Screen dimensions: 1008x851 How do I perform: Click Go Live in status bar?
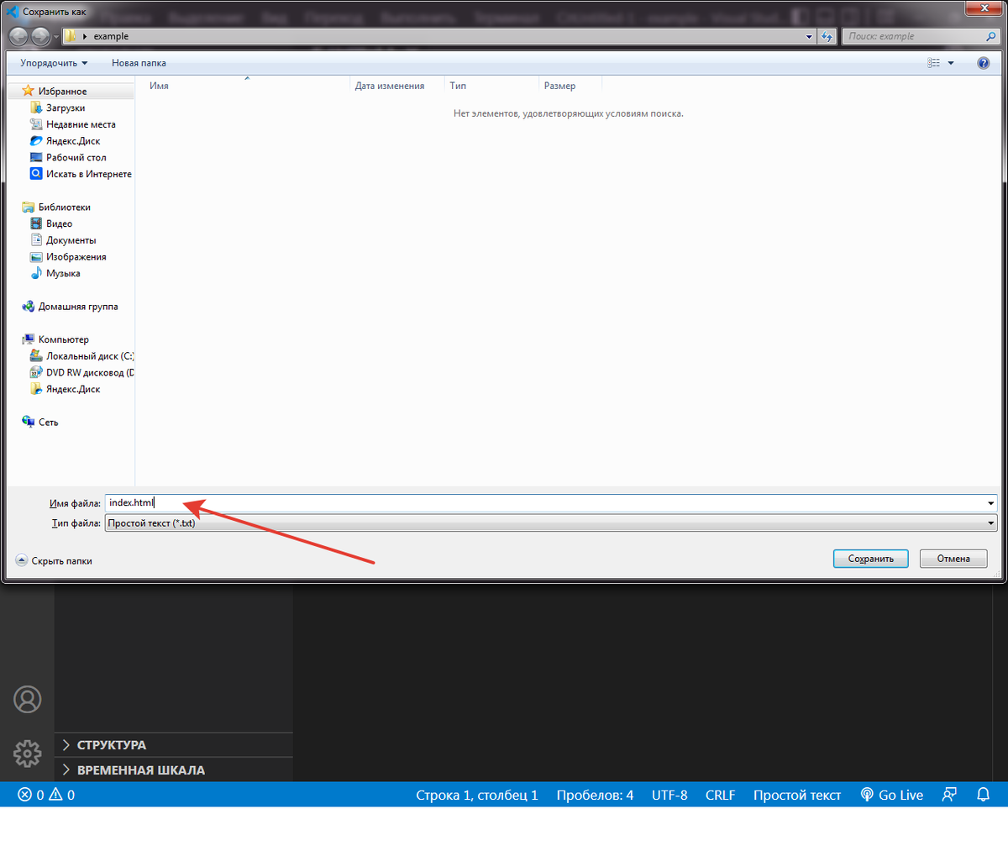click(892, 795)
